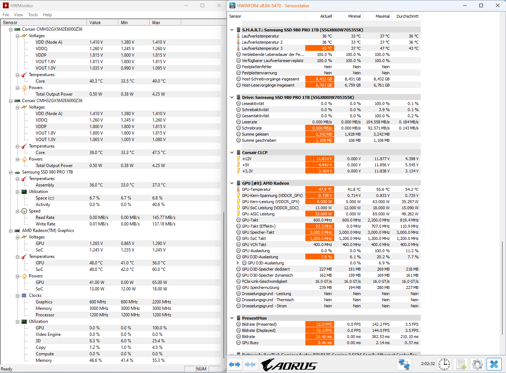Click the Clocks icon under AMD Radeon Graphics
Screen dimensions: 506x373
click(24, 295)
